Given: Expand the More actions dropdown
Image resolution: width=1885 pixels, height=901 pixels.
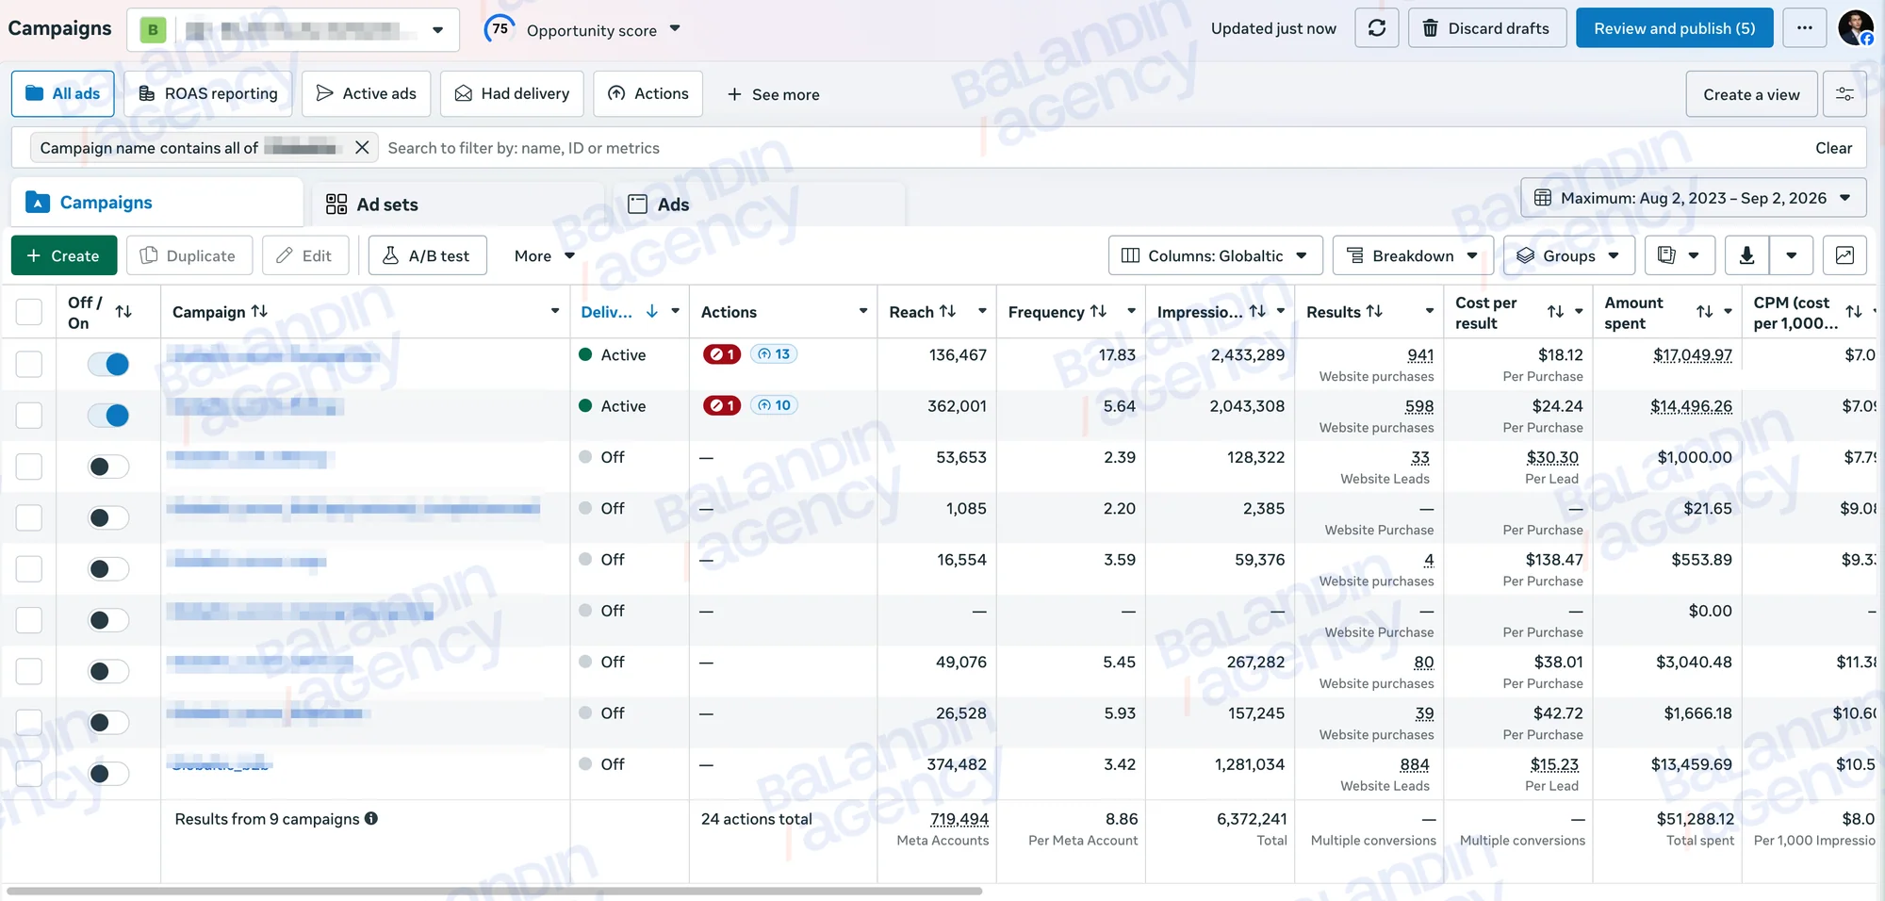Looking at the screenshot, I should point(544,255).
